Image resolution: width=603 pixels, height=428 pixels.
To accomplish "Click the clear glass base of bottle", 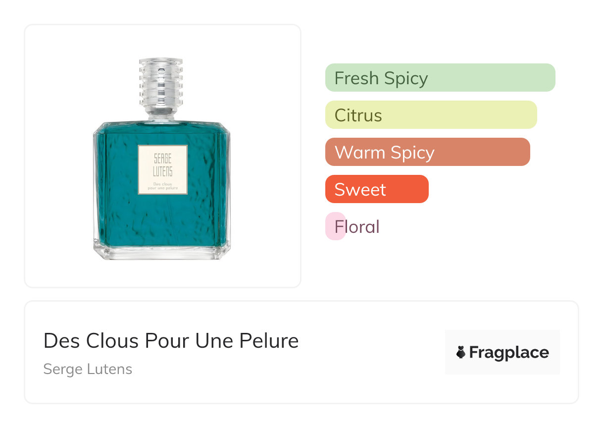I will click(162, 253).
